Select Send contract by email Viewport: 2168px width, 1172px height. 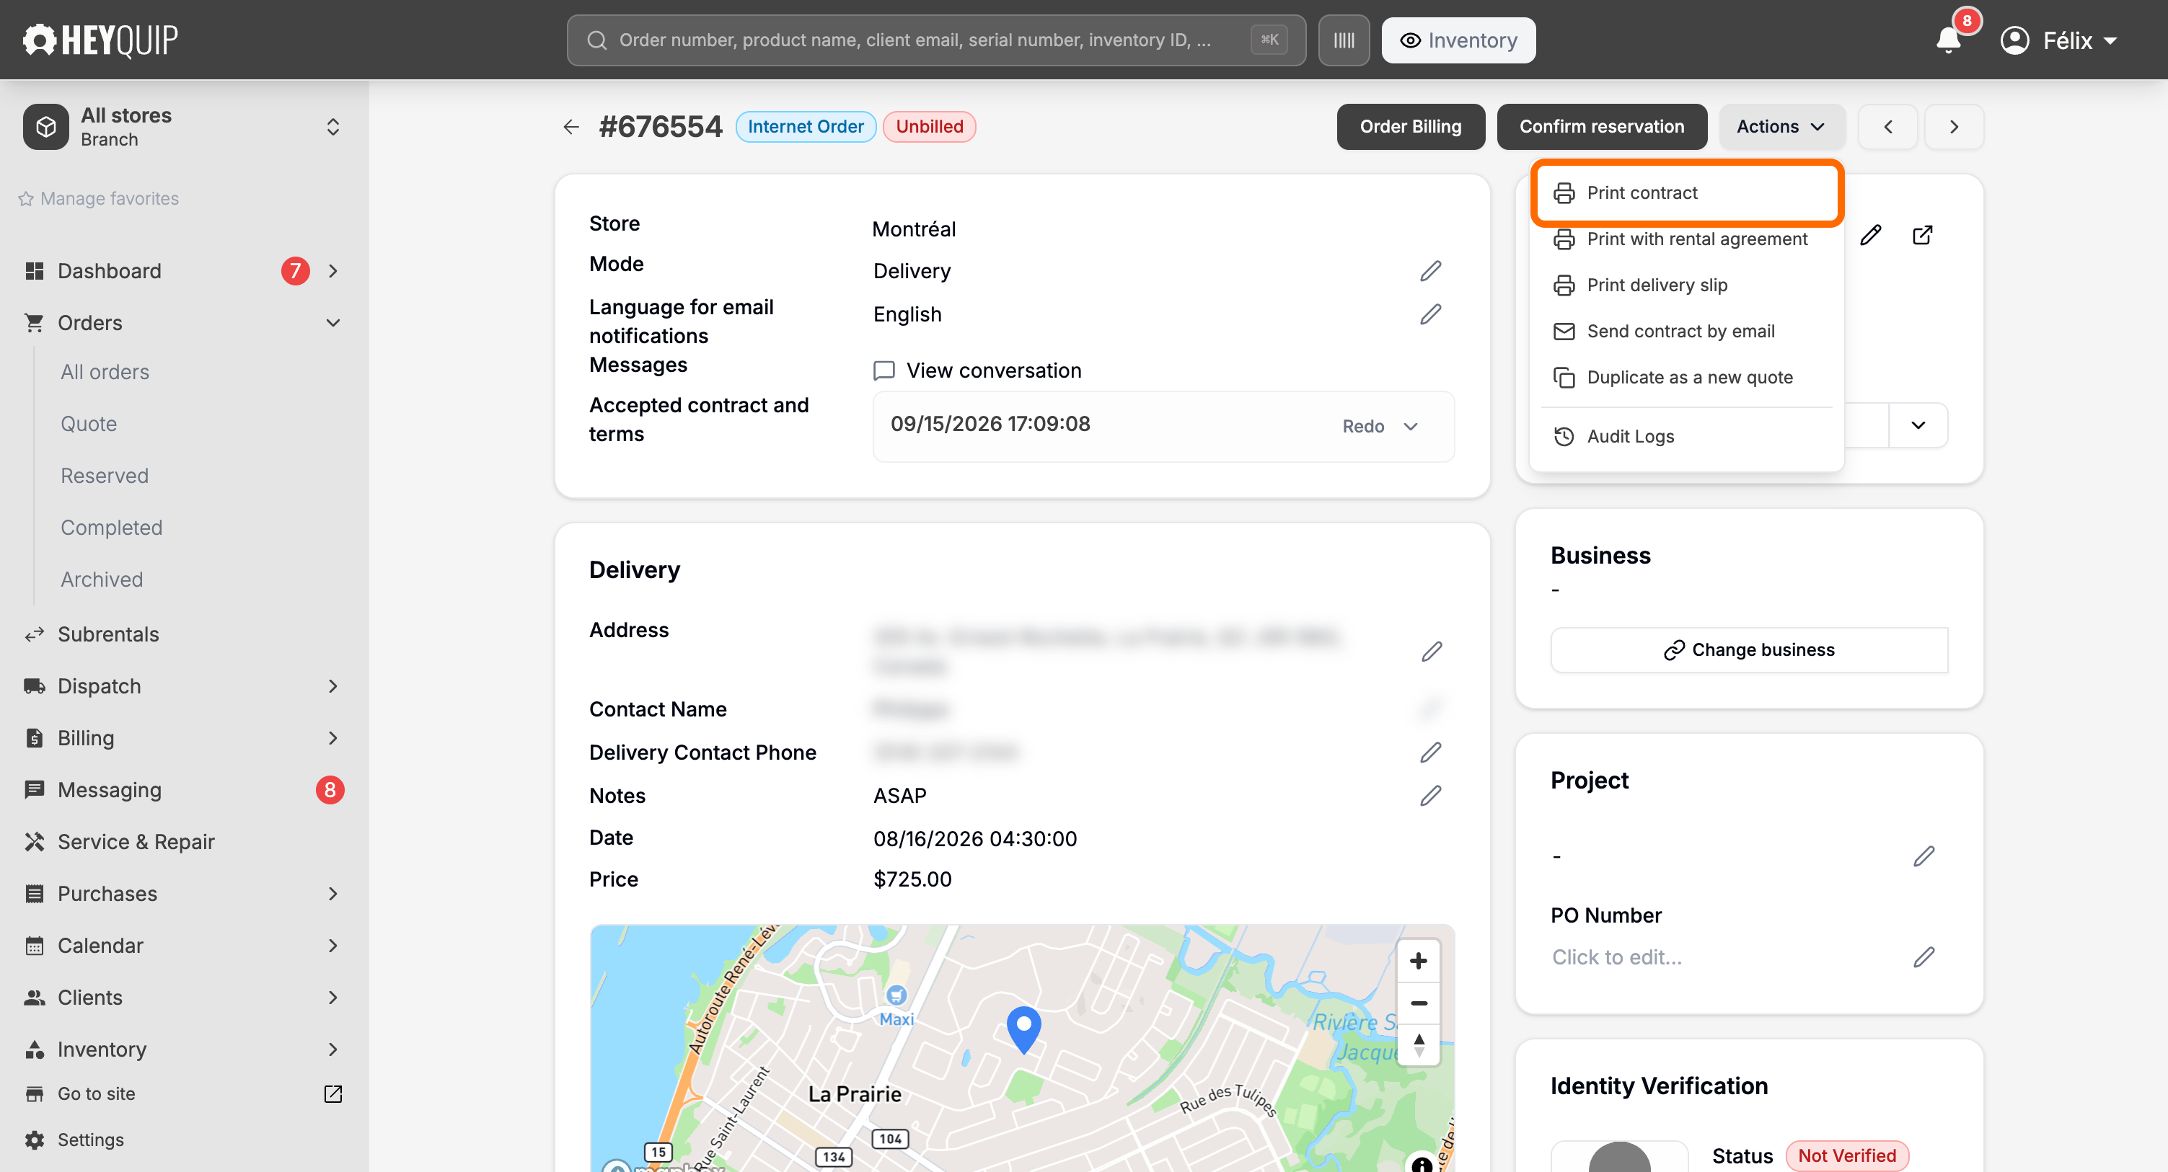pos(1686,332)
